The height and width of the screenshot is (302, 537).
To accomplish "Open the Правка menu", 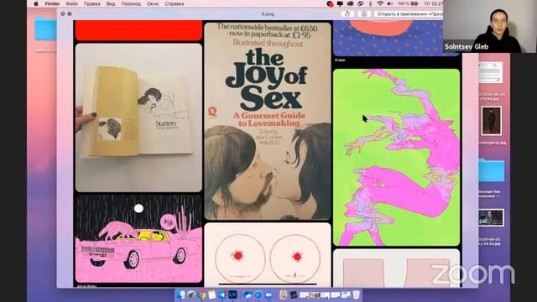I will pyautogui.click(x=91, y=3).
